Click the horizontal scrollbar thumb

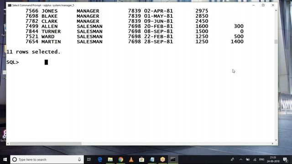pos(46,143)
